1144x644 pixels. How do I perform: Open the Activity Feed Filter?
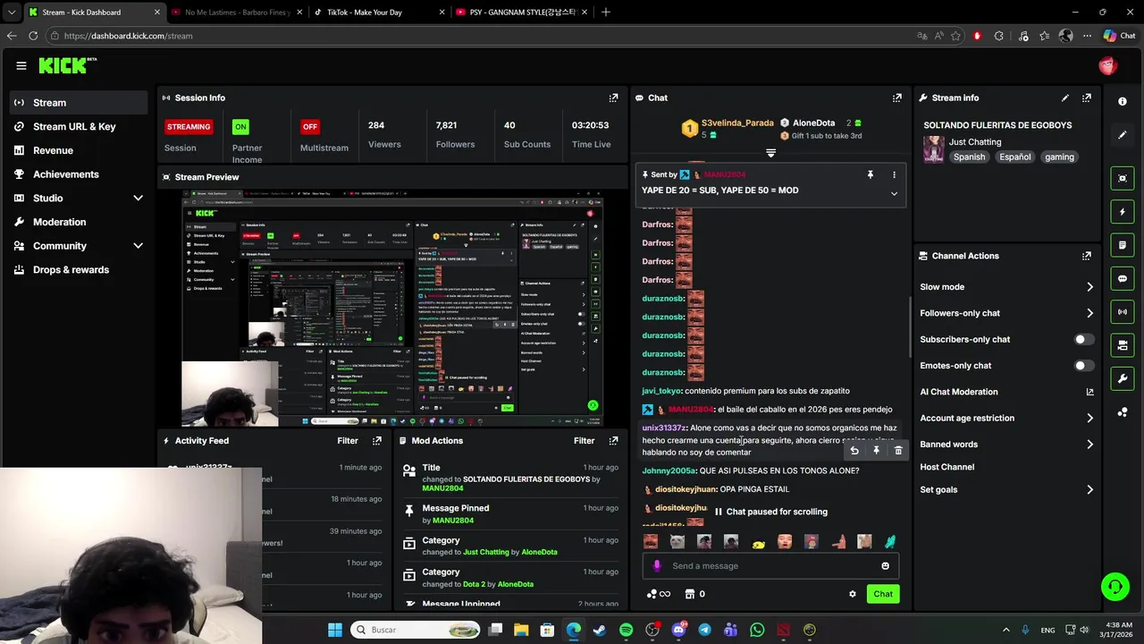[x=348, y=440]
